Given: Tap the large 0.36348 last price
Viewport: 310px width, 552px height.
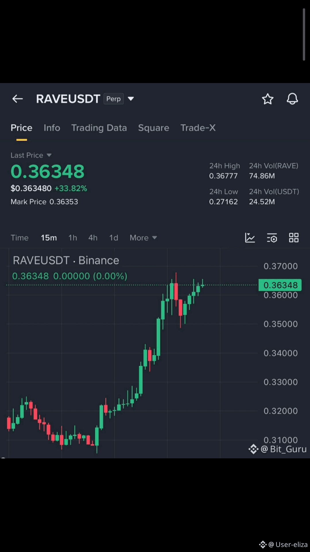Looking at the screenshot, I should pos(48,172).
